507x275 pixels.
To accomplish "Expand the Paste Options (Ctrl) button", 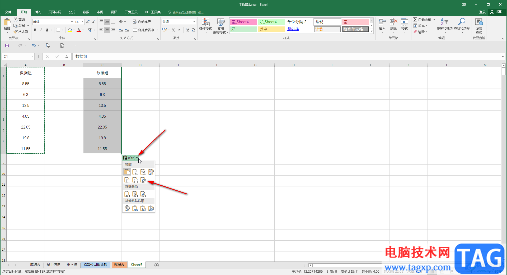I will point(130,158).
